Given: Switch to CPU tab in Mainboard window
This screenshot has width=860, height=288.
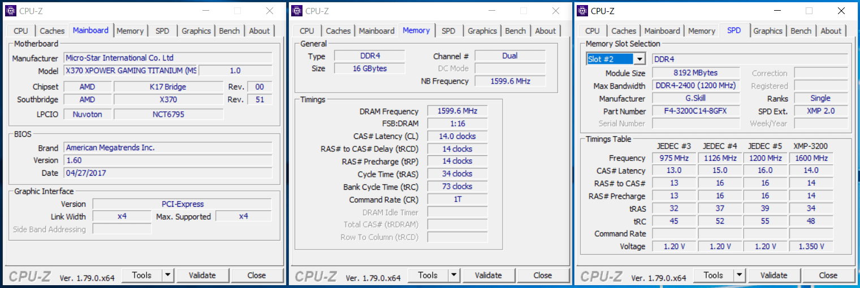Looking at the screenshot, I should 21,31.
